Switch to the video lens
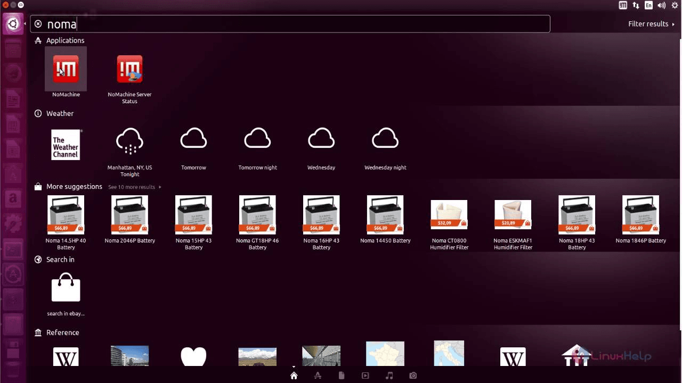Screen dimensions: 682x383 tap(366, 376)
